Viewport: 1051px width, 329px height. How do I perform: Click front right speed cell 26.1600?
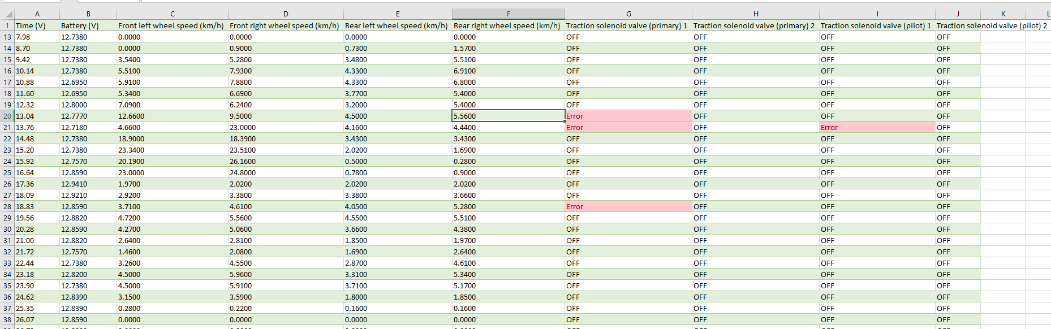tap(286, 161)
